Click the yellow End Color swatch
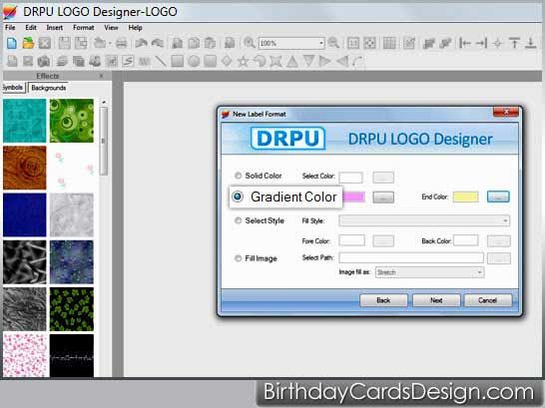 466,197
